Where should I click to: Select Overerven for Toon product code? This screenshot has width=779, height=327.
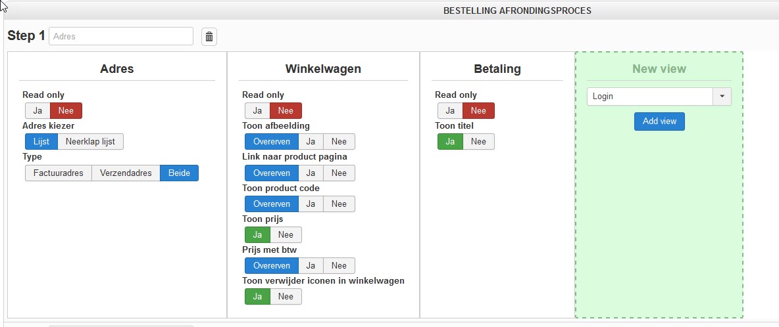click(x=272, y=204)
